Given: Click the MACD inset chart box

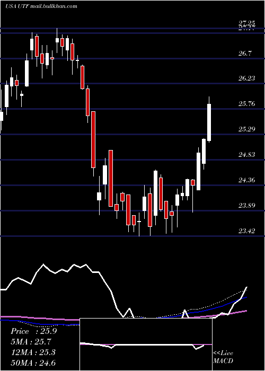Looking at the screenshot, I should click(x=146, y=344).
